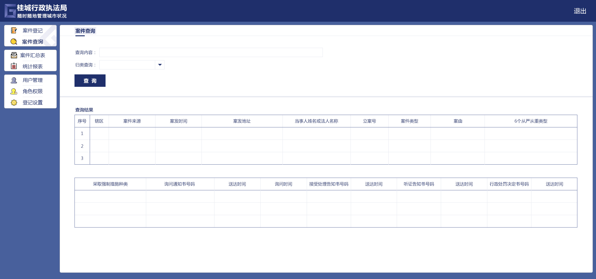The image size is (596, 279).
Task: Open 用户管理 in the sidebar menu
Action: [x=33, y=80]
